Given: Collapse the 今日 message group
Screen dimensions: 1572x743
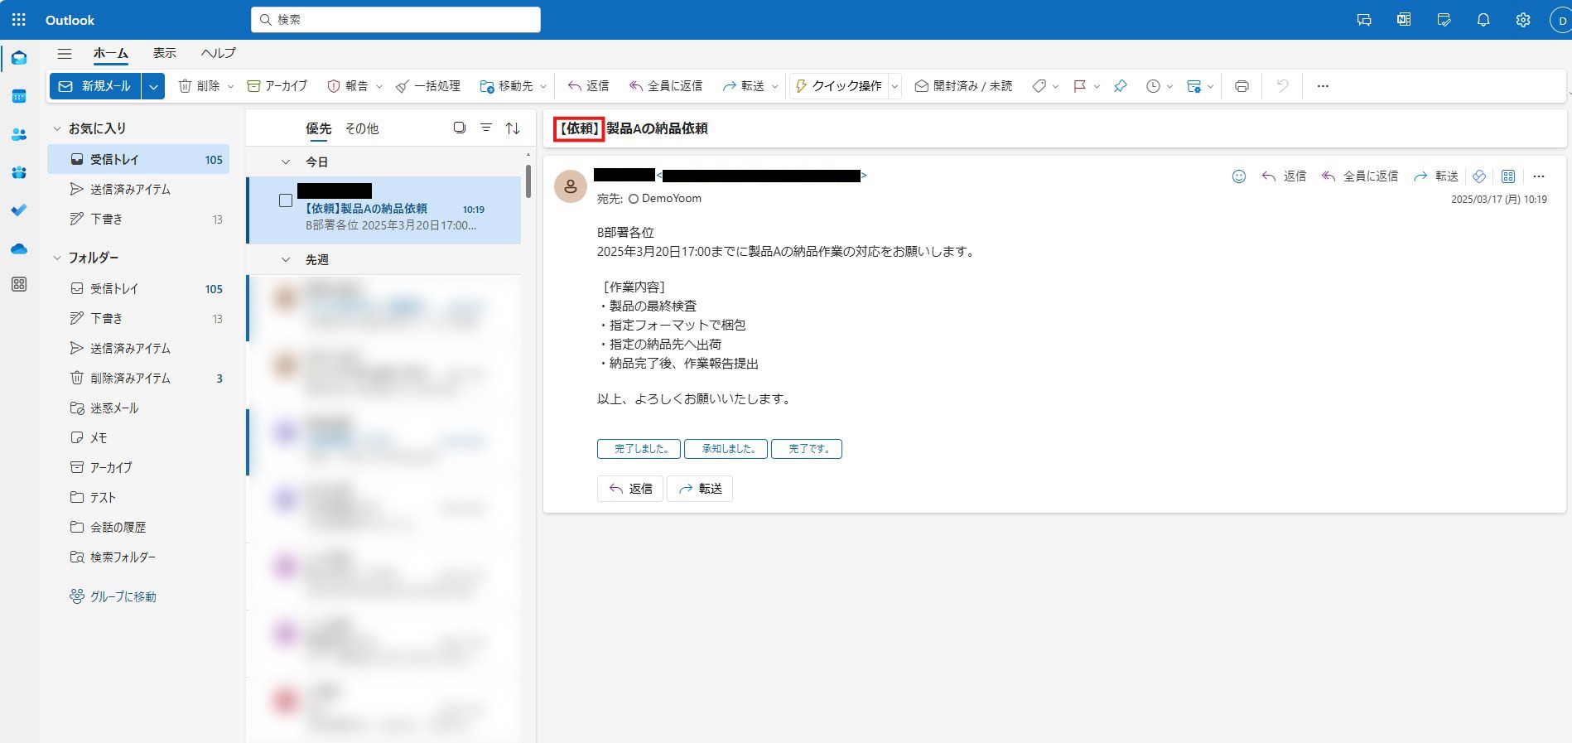Looking at the screenshot, I should [x=286, y=162].
